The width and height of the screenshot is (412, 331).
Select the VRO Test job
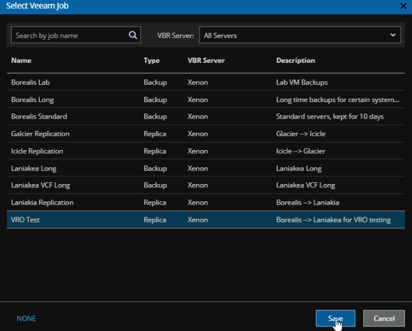click(206, 219)
